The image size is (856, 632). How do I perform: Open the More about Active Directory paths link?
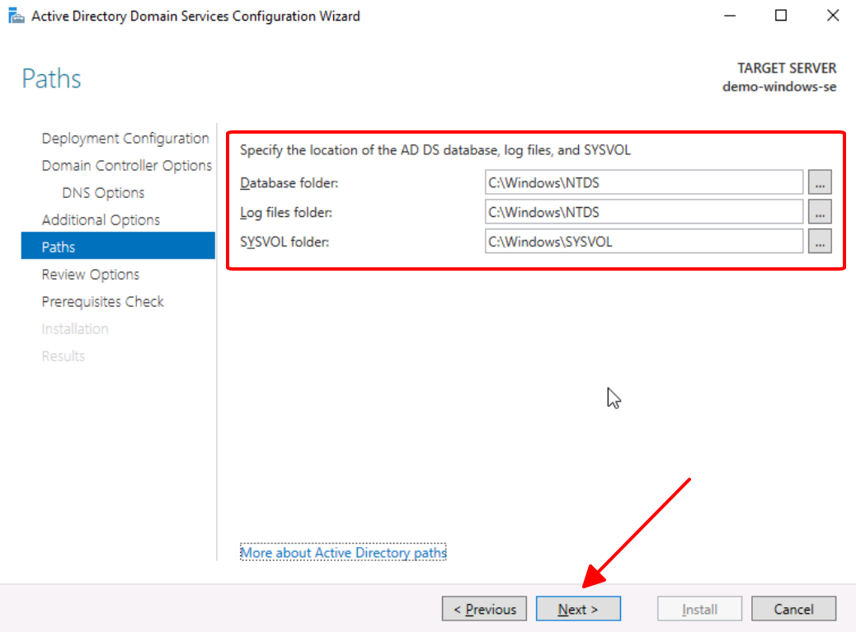coord(343,553)
